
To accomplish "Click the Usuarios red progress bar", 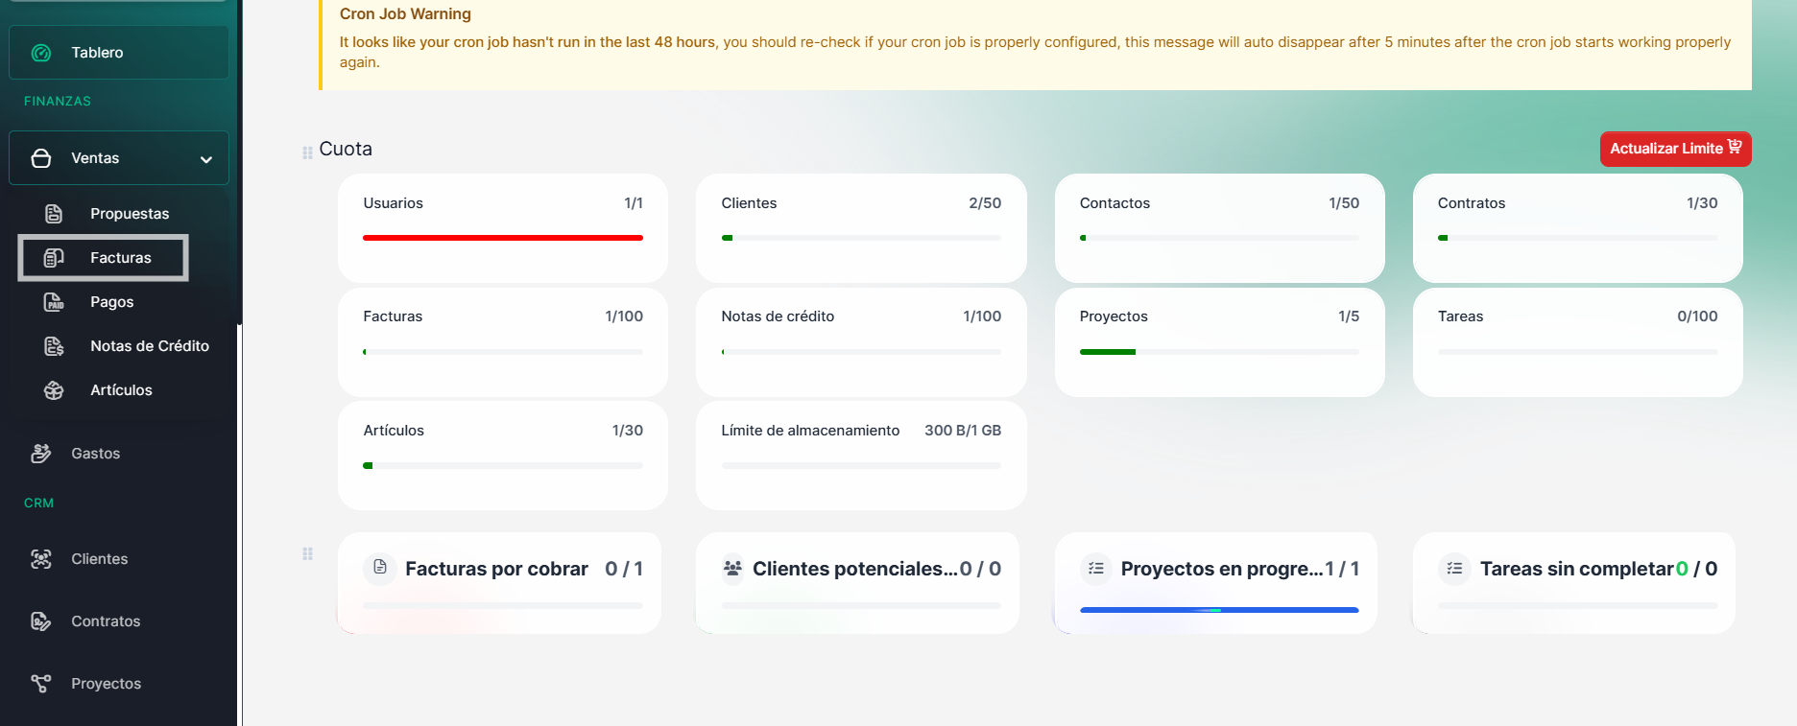I will coord(503,238).
